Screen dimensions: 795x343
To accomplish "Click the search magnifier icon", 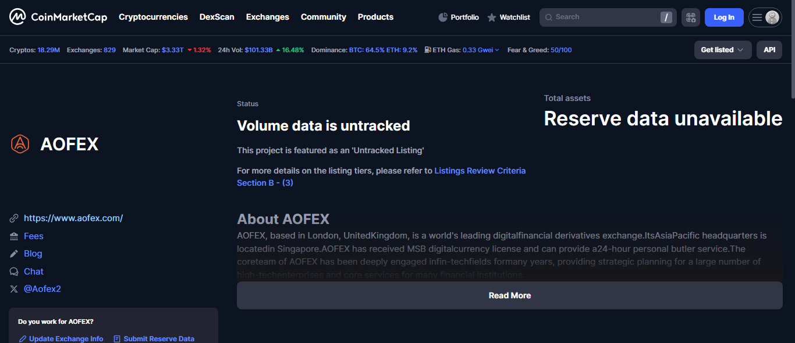I will point(548,17).
